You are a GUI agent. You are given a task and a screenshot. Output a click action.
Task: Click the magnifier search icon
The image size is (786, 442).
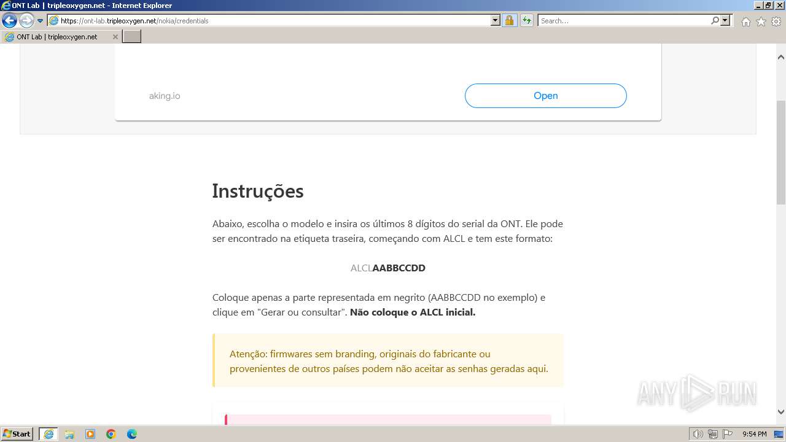click(715, 21)
